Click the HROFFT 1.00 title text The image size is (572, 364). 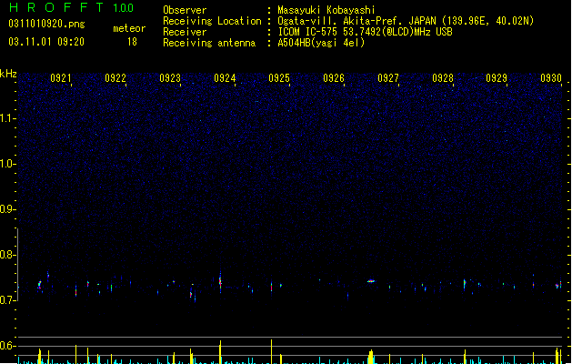click(x=71, y=7)
